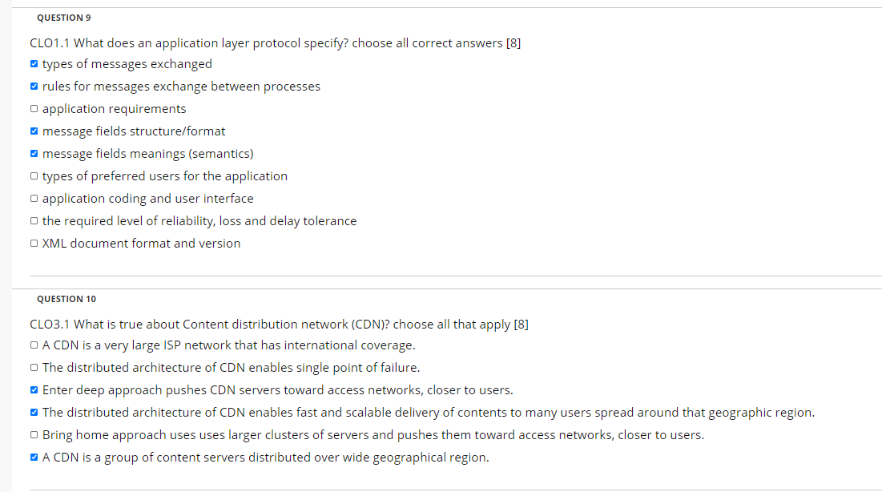Toggle 'fast and scalable delivery of contents' checkbox
This screenshot has height=492, width=882.
(x=34, y=412)
